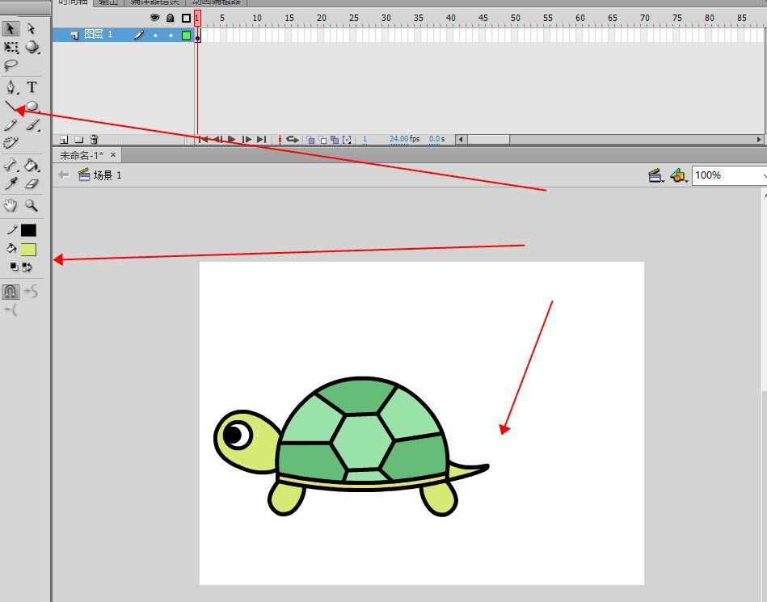Select the Pen tool

pyautogui.click(x=11, y=87)
